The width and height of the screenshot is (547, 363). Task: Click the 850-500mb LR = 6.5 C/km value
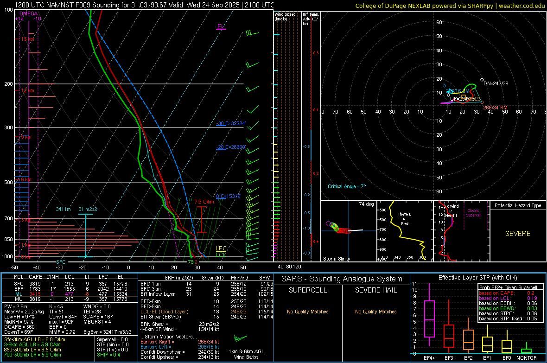point(32,350)
